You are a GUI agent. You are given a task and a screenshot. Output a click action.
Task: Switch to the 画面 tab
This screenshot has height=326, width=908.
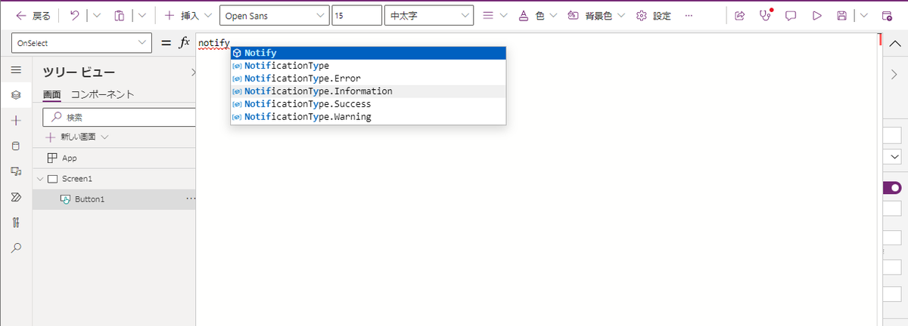pos(51,94)
